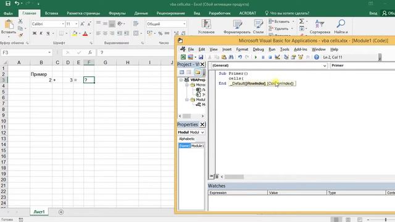Screen dimensions: 395x222
Task: Open Project Explorer from VBA toolbar icon
Action: [286, 57]
